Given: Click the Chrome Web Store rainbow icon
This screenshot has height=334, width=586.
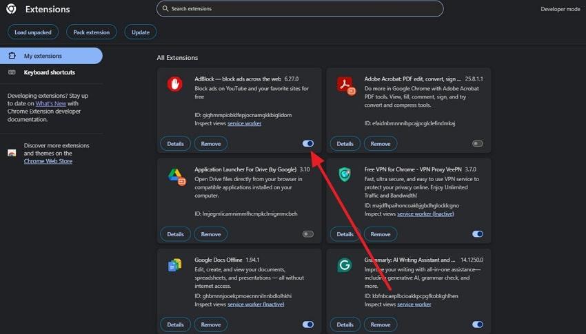Looking at the screenshot, I should pyautogui.click(x=12, y=153).
